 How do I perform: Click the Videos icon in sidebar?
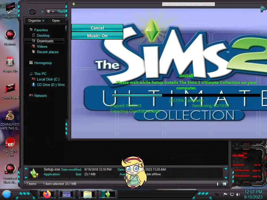click(x=34, y=46)
